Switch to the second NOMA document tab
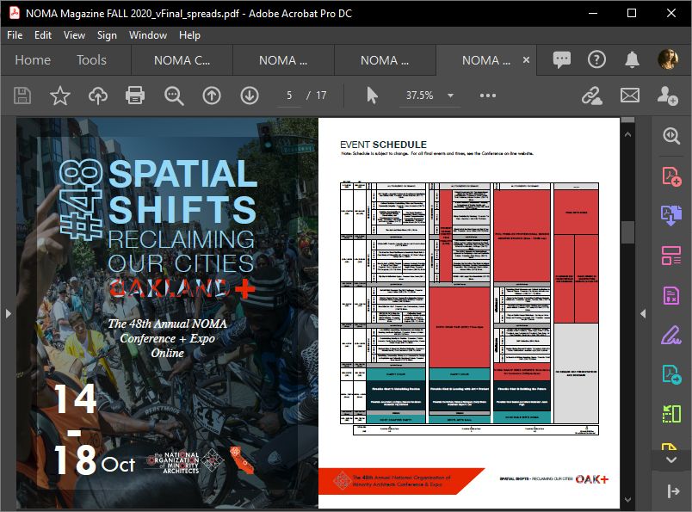 [283, 60]
